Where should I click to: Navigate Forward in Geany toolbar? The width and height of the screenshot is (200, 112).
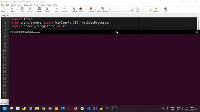pos(64,10)
